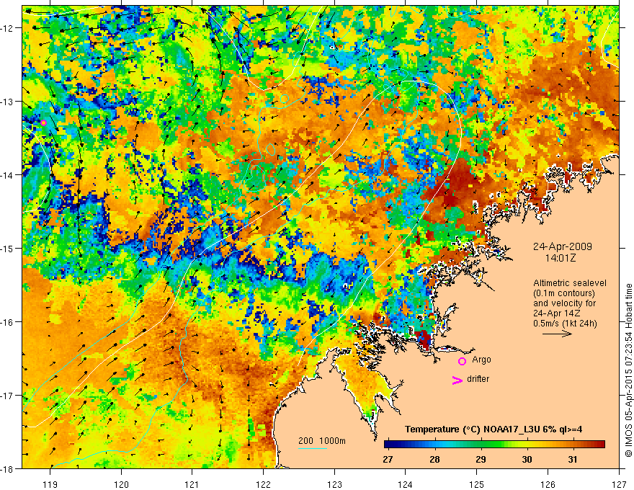Click the longitude label 119

[x=50, y=484]
